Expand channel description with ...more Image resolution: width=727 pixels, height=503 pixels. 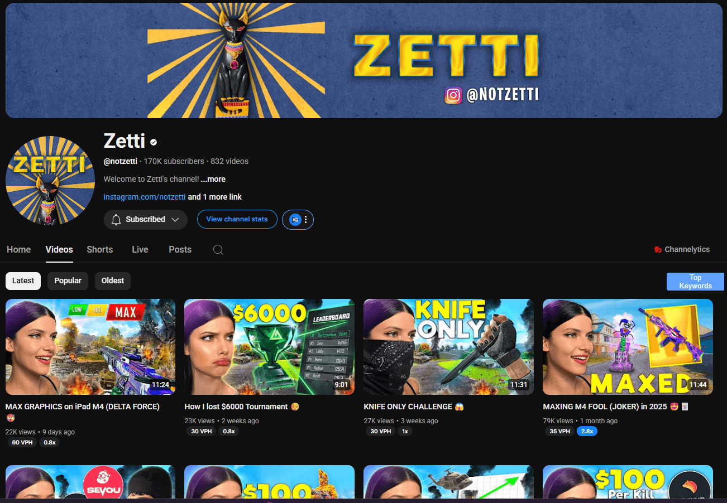pyautogui.click(x=213, y=179)
